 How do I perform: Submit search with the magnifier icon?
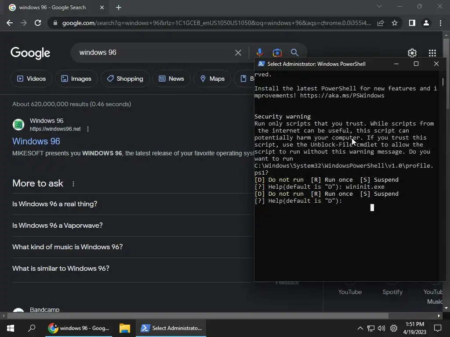294,53
